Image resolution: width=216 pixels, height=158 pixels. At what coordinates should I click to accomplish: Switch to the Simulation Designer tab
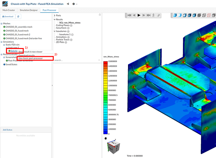click(29, 10)
